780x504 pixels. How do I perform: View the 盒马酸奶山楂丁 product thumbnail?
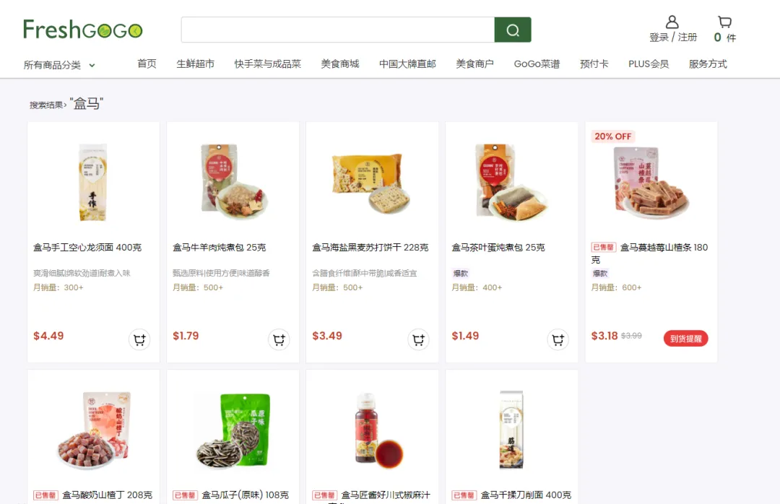pos(93,430)
